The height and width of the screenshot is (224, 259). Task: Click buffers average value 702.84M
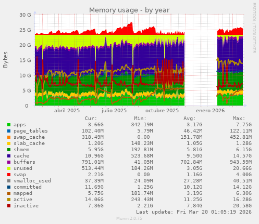[x=191, y=162]
